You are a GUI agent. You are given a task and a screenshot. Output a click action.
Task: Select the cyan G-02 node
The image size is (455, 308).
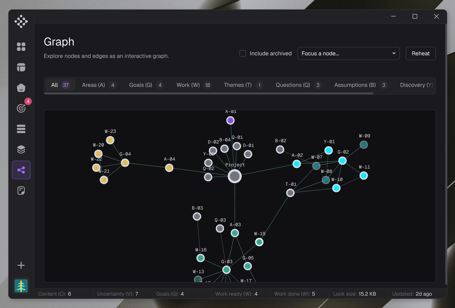tap(342, 161)
